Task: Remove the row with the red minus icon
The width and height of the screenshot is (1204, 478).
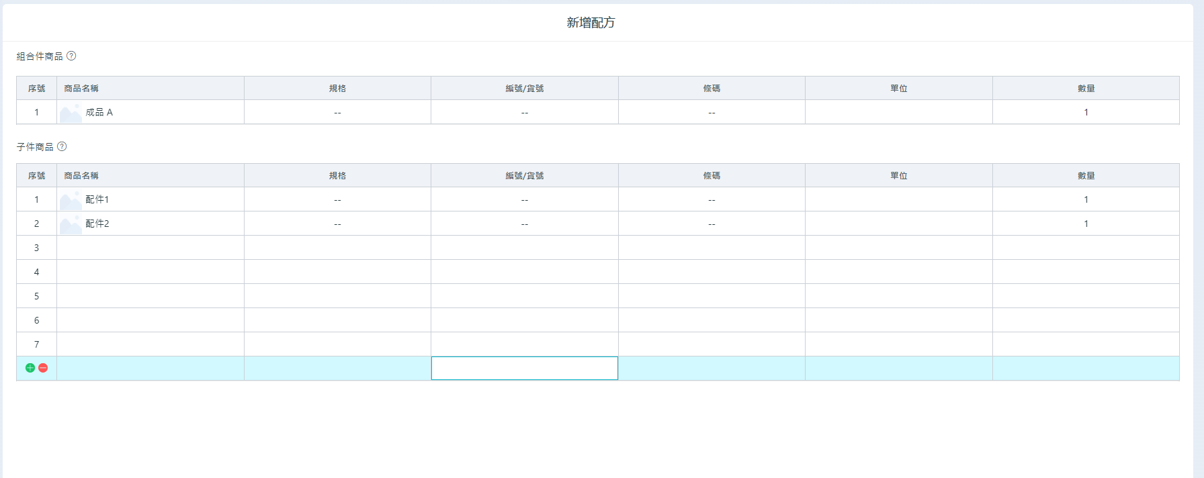Action: tap(43, 368)
